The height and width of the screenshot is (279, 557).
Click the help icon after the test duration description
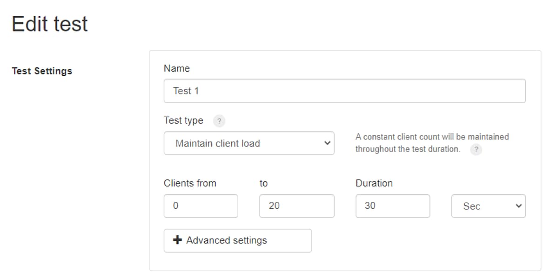[x=476, y=149]
